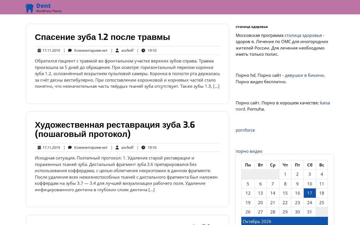
Task: Open author asvfedf link in first post
Action: point(127,51)
